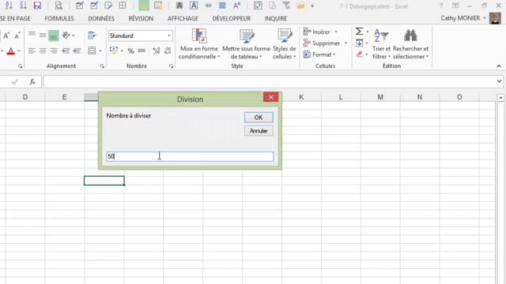The image size is (506, 284).
Task: Decrease the cell indent
Action: click(x=66, y=50)
